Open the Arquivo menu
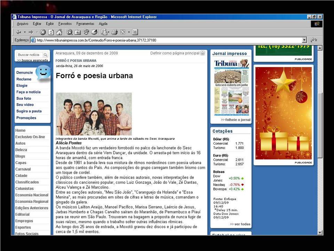This screenshot has height=251, width=334. (23, 24)
